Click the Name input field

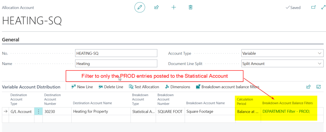pos(116,63)
